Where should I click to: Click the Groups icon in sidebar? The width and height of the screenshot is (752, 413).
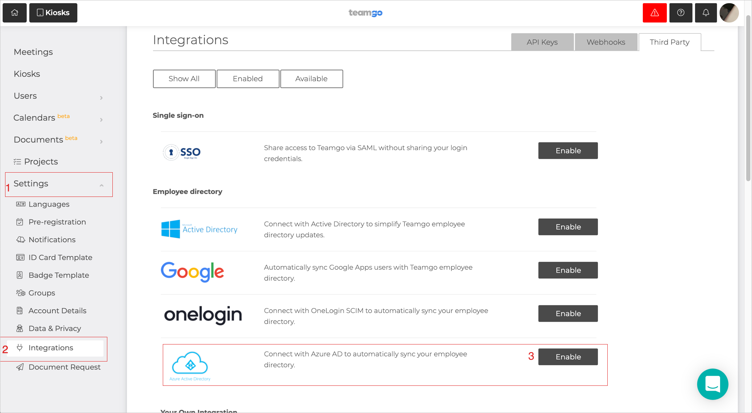coord(20,293)
